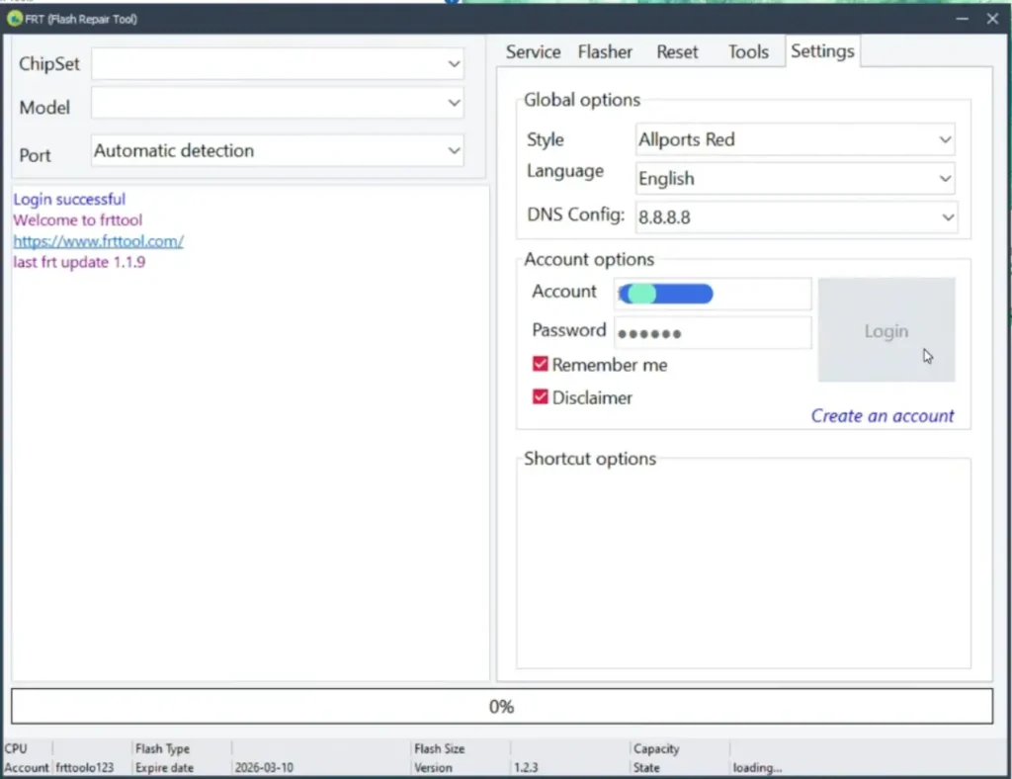Click the Shortcut options group heading

pyautogui.click(x=590, y=459)
